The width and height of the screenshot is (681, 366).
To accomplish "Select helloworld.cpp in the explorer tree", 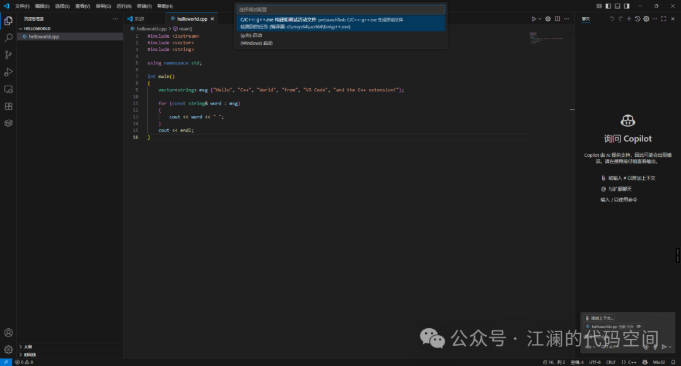I will point(70,37).
